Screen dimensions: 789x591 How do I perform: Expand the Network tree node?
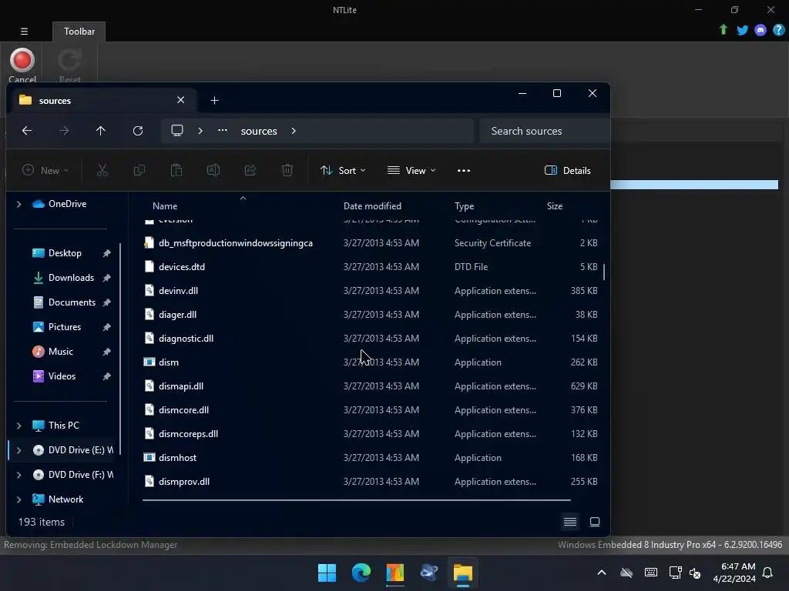pyautogui.click(x=18, y=499)
